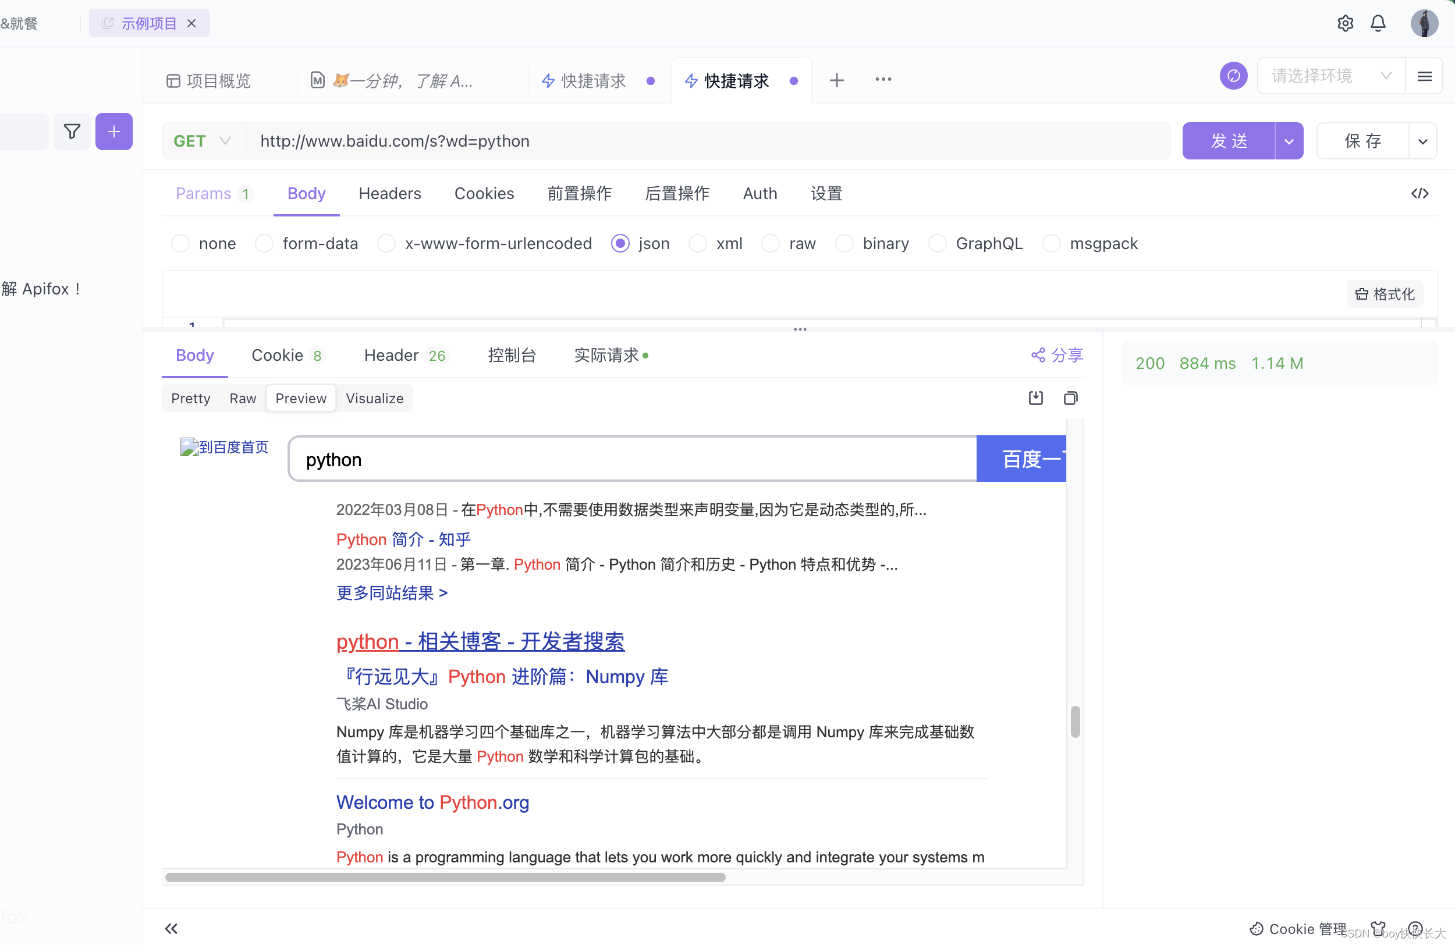The image size is (1455, 945).
Task: Click the help question mark icon
Action: coord(1415,929)
